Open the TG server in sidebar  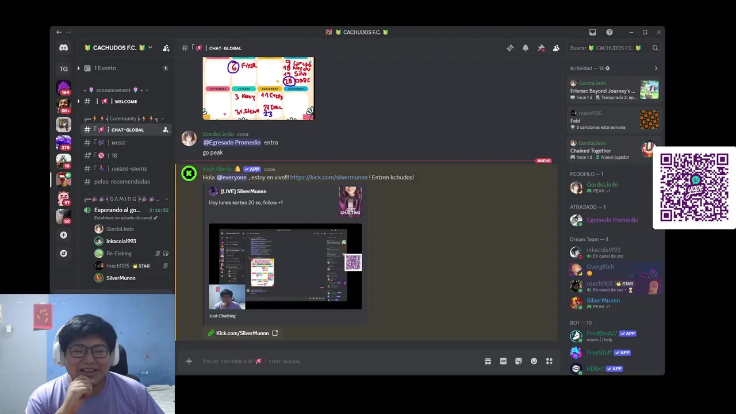(63, 69)
